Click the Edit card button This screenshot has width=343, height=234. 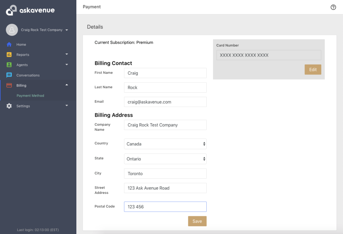(x=313, y=70)
